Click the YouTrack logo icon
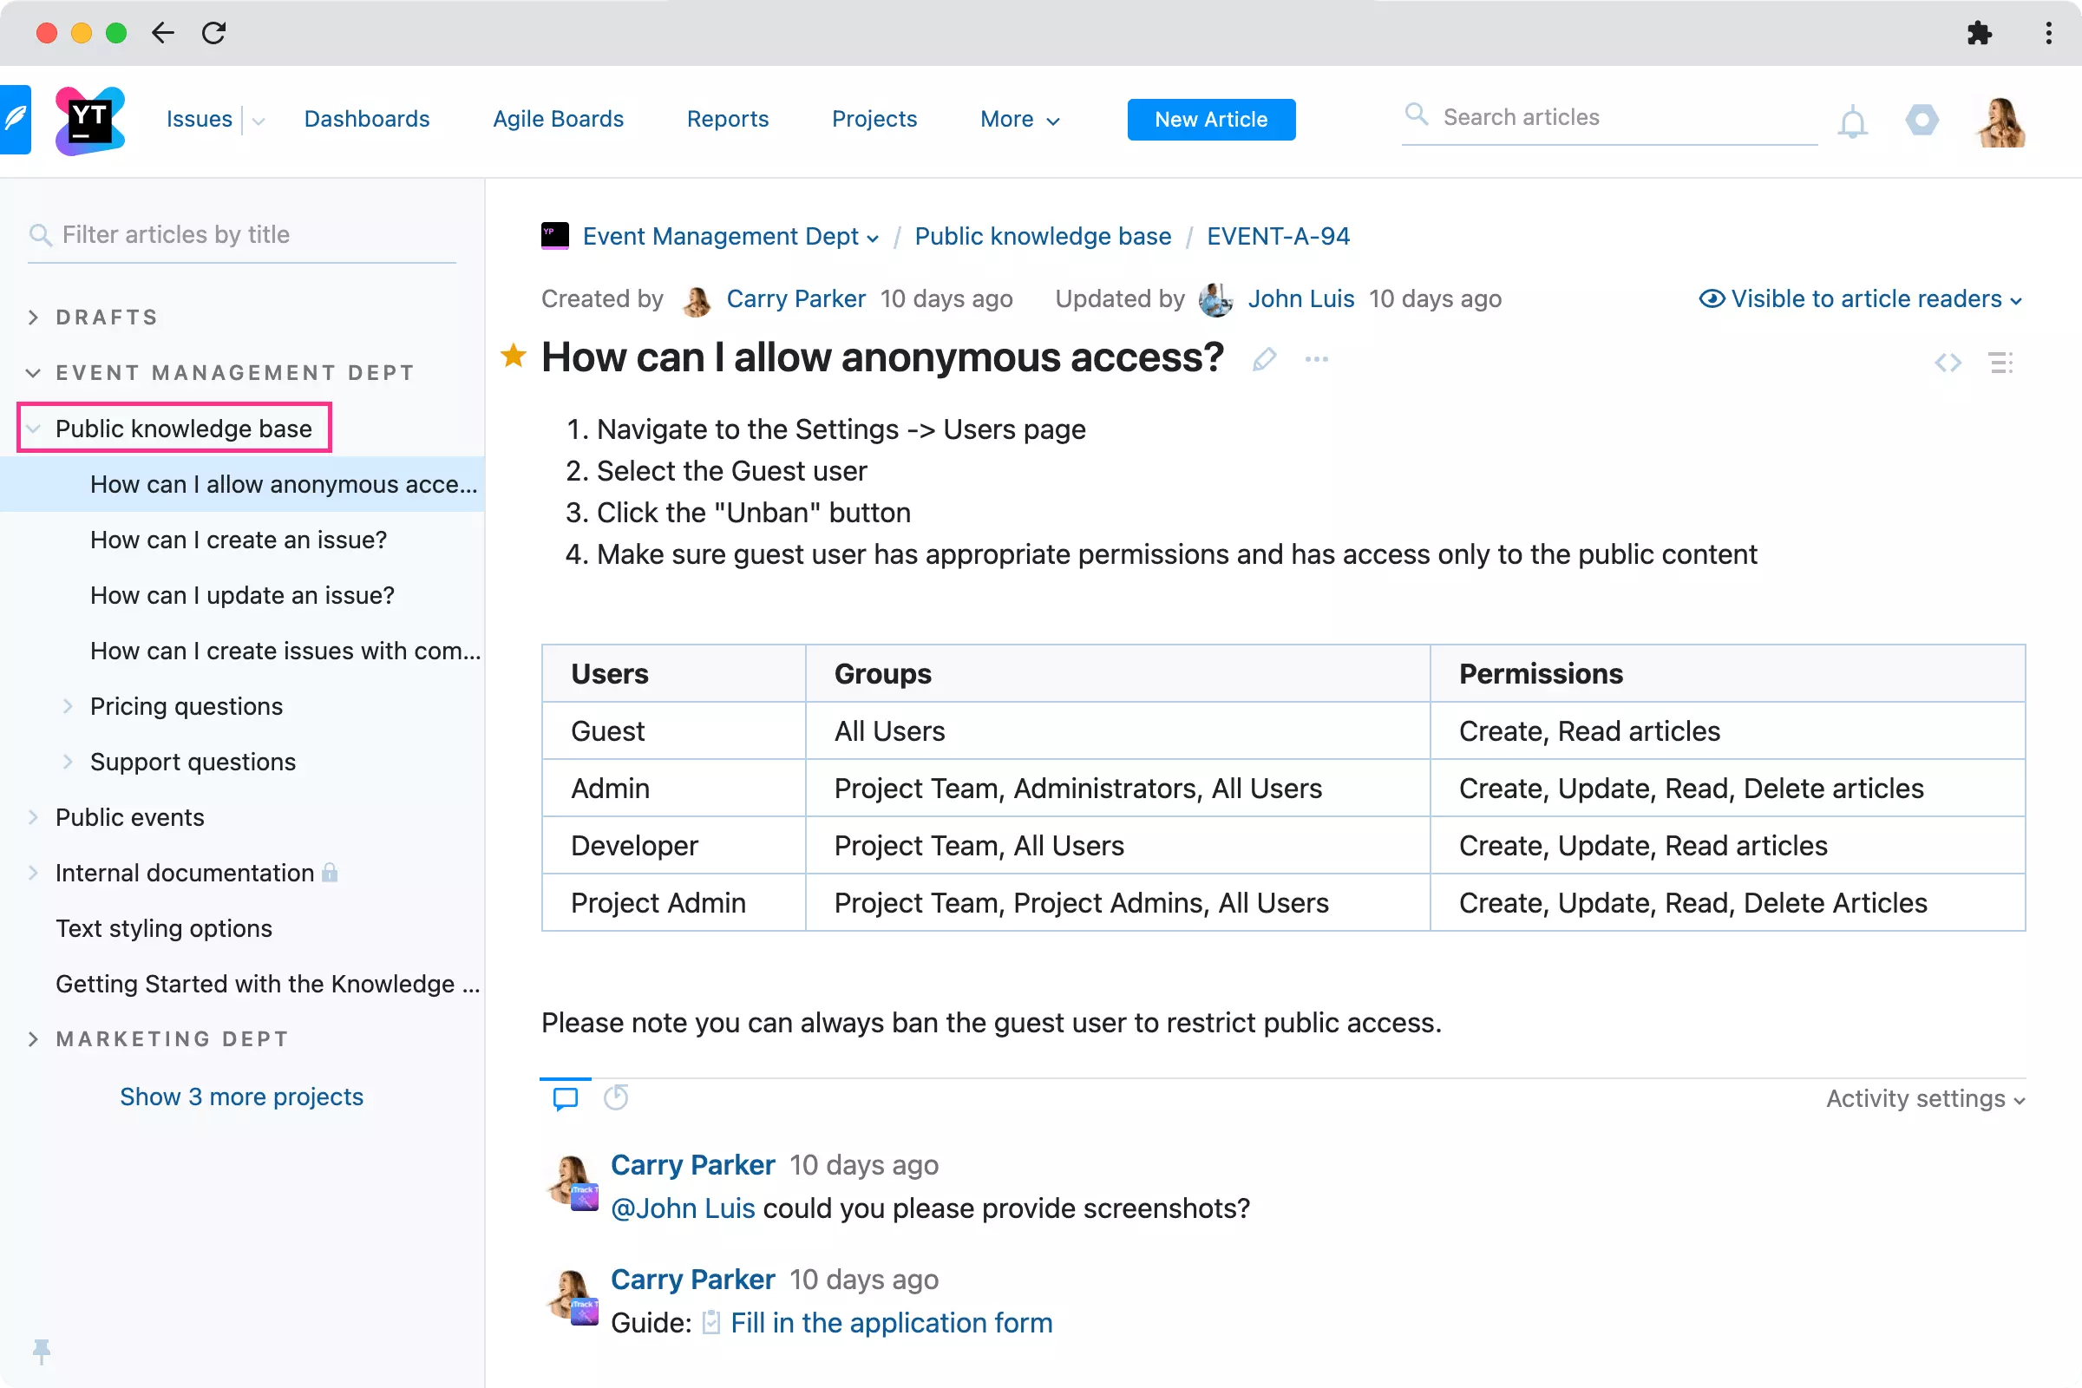The width and height of the screenshot is (2082, 1388). click(x=89, y=120)
